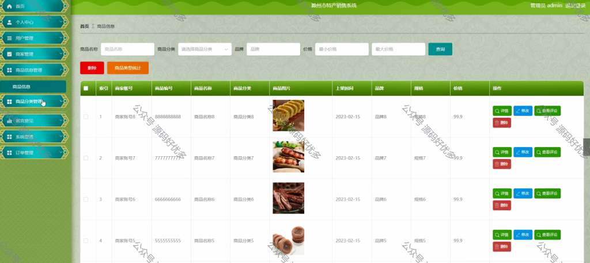Screen dimensions: 590x263
Task: Click the home icon beside 首页 in the sidebar
Action: click(9, 6)
